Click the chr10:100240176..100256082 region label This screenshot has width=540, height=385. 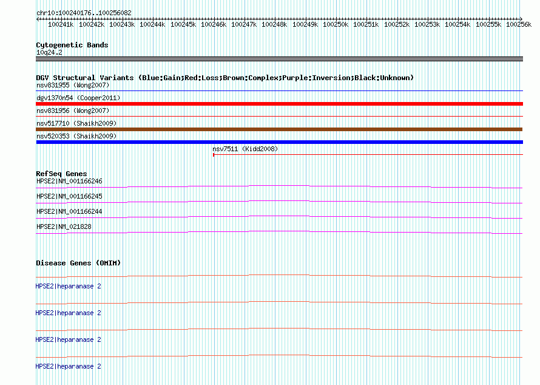tap(84, 13)
